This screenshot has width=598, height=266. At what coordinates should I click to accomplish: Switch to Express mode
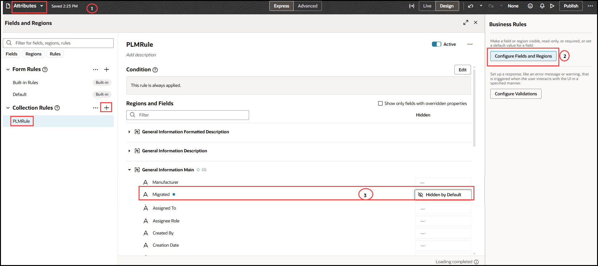point(282,6)
